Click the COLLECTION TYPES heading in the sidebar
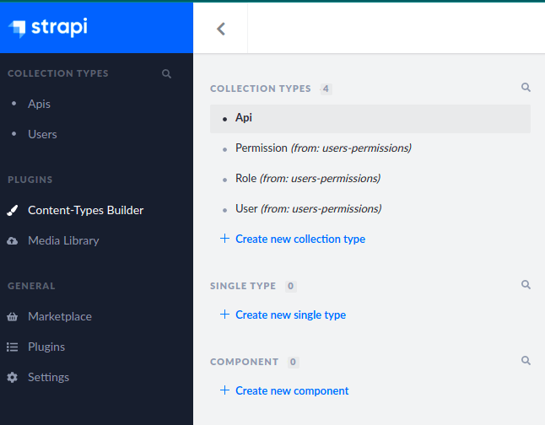The width and height of the screenshot is (545, 425). (58, 73)
